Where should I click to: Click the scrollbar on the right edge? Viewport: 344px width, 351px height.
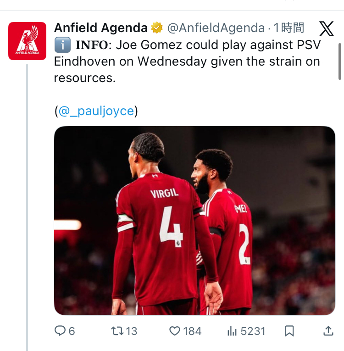(x=339, y=62)
